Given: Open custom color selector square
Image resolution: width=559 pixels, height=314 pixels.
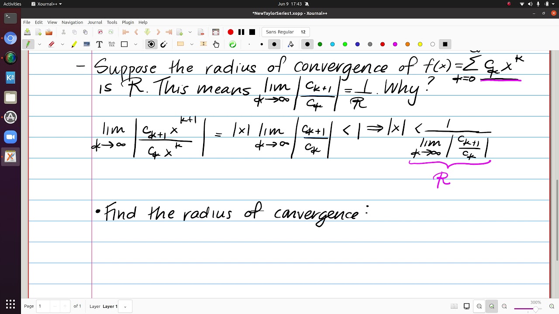Looking at the screenshot, I should pyautogui.click(x=445, y=44).
